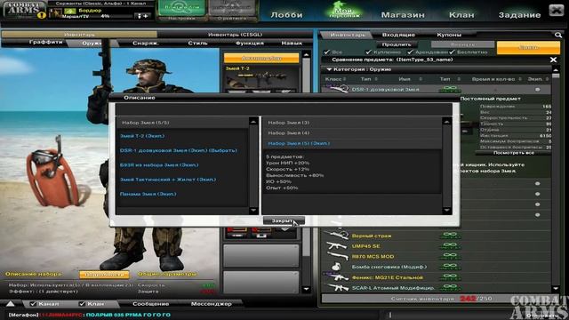Screen dimensions: 569x320
Task: Collapse the Категория : Оружие section
Action: [x=329, y=69]
